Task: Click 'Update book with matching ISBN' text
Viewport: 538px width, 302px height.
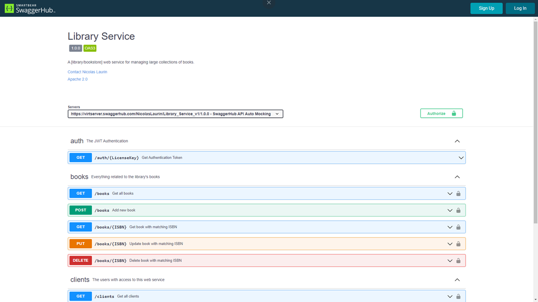Action: [x=156, y=244]
